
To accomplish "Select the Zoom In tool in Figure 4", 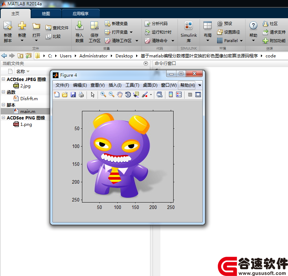I will pyautogui.click(x=103, y=94).
